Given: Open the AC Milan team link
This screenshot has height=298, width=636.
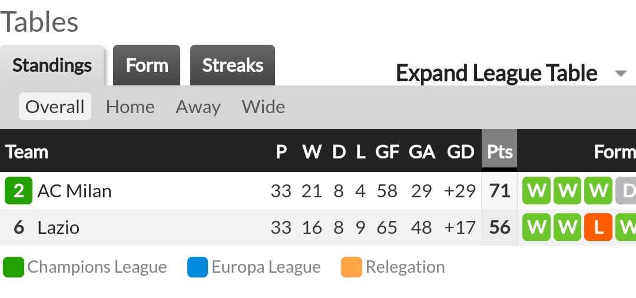Looking at the screenshot, I should 74,191.
